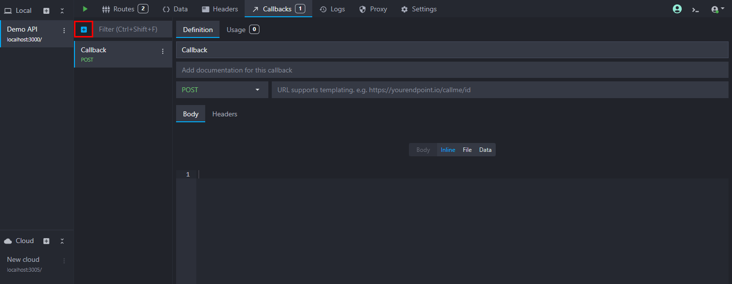
Task: Click the blue add callback plus icon
Action: 84,30
